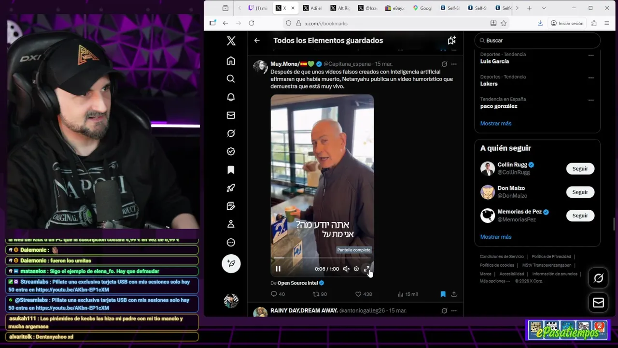Open Firefox downloads arrow icon
This screenshot has width=618, height=348.
tap(540, 23)
